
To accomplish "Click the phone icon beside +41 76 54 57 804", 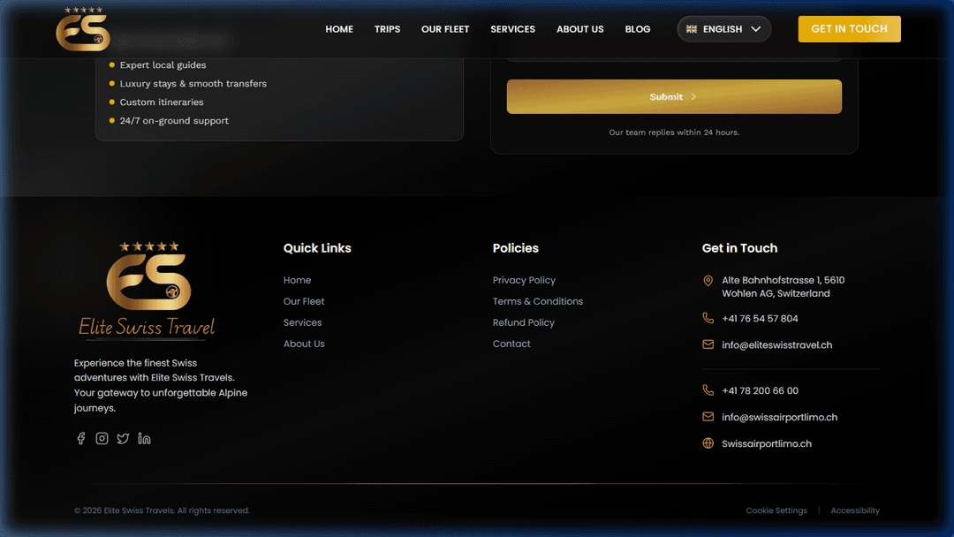I will coord(708,318).
